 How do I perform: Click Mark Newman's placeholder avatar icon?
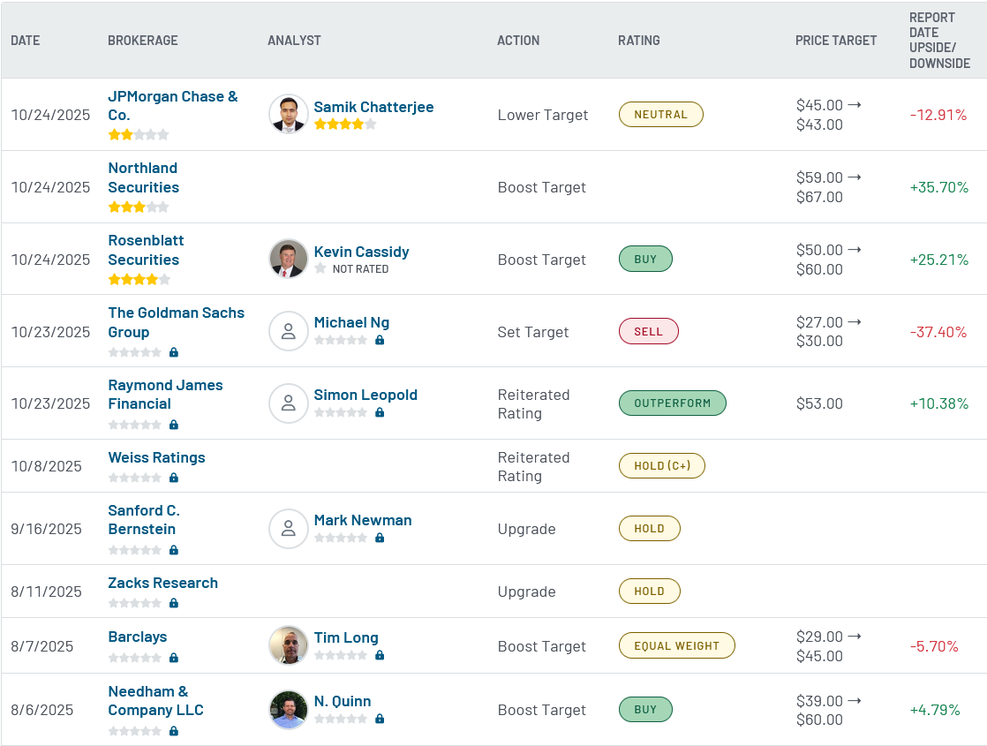pyautogui.click(x=289, y=528)
